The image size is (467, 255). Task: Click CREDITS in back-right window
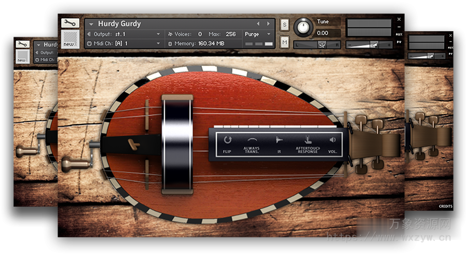click(446, 206)
